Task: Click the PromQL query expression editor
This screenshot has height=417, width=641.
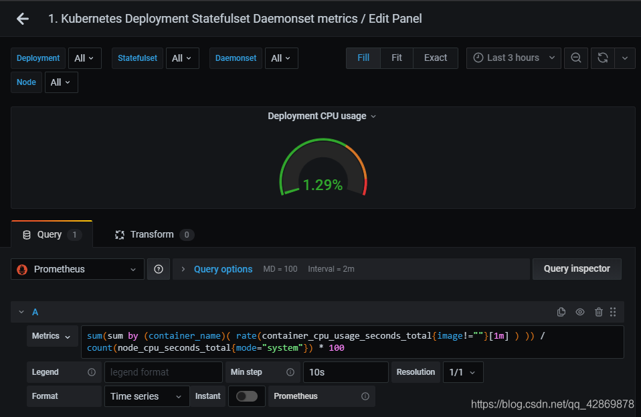Action: click(x=353, y=342)
